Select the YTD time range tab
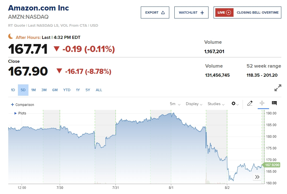This screenshot has width=287, height=194. tap(67, 90)
